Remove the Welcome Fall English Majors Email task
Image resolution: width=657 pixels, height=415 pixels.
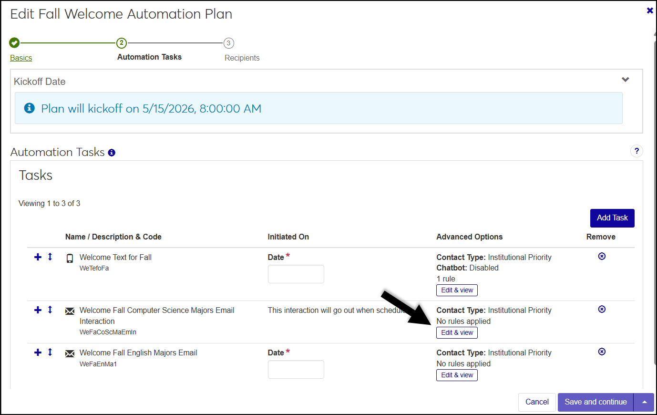coord(601,352)
